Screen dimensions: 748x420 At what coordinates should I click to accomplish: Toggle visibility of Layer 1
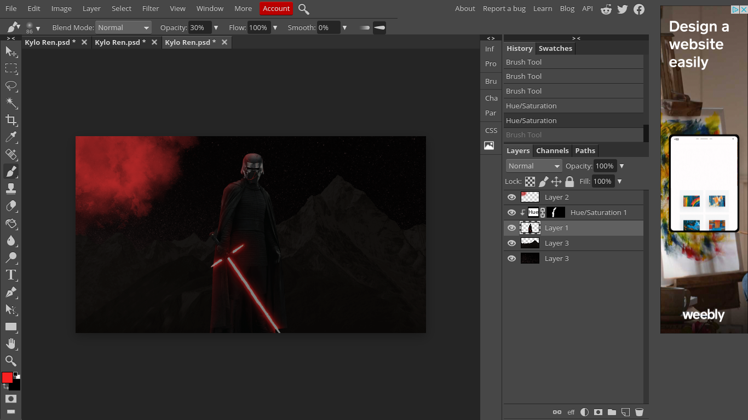[512, 227]
